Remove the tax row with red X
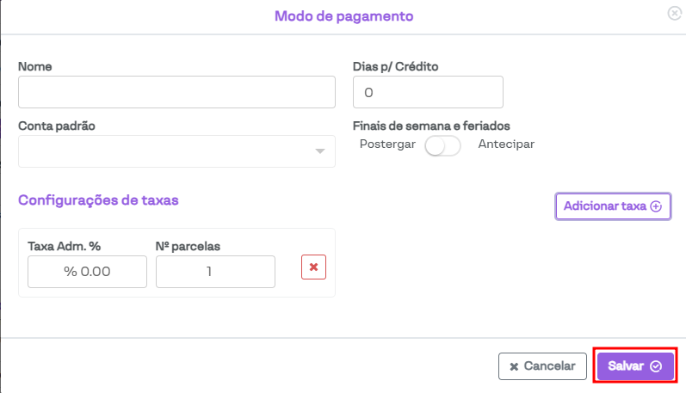Viewport: 686px width, 393px height. tap(313, 267)
